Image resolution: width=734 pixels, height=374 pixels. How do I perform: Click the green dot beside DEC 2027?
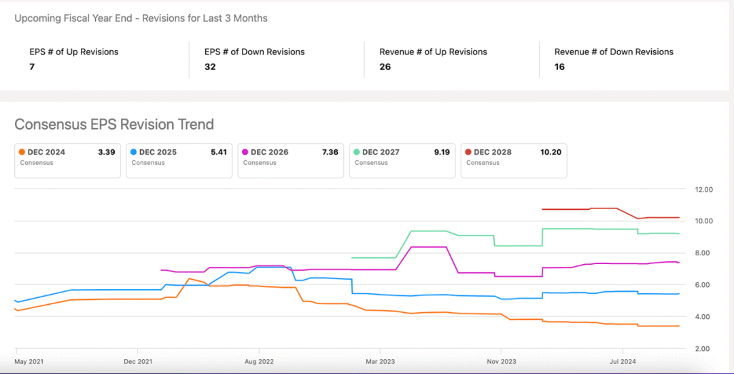357,153
